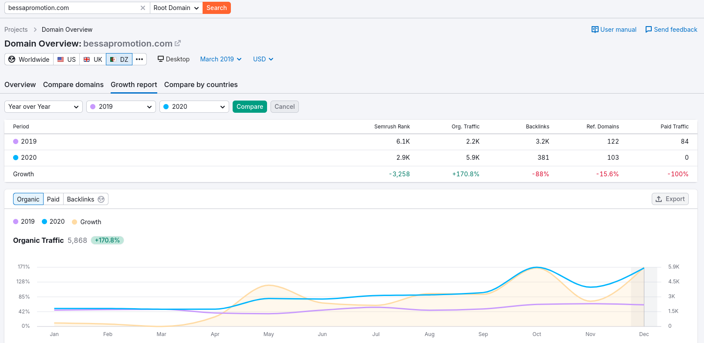Image resolution: width=704 pixels, height=343 pixels.
Task: Open external link icon next to bessapromotion.com
Action: pyautogui.click(x=178, y=44)
